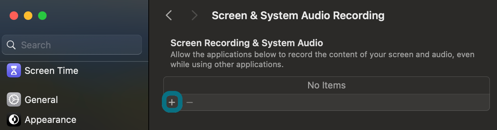Open the Screen Time settings pane
Screen dimensions: 497x130
click(x=51, y=71)
